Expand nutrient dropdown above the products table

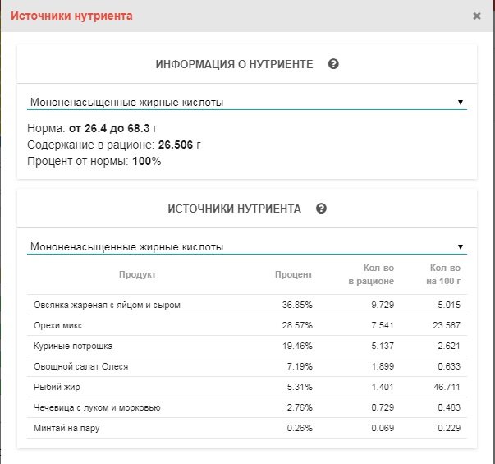click(246, 246)
